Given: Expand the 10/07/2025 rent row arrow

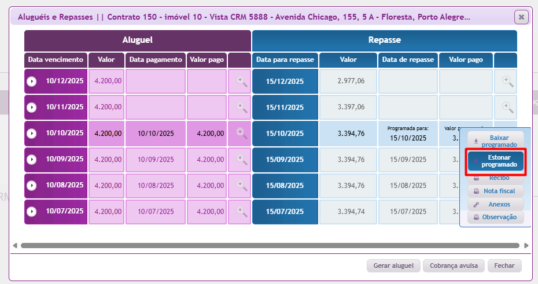Looking at the screenshot, I should click(x=32, y=212).
